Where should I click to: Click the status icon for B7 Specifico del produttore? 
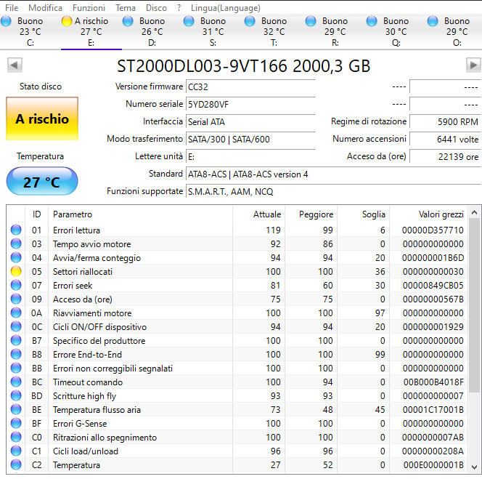tap(16, 340)
